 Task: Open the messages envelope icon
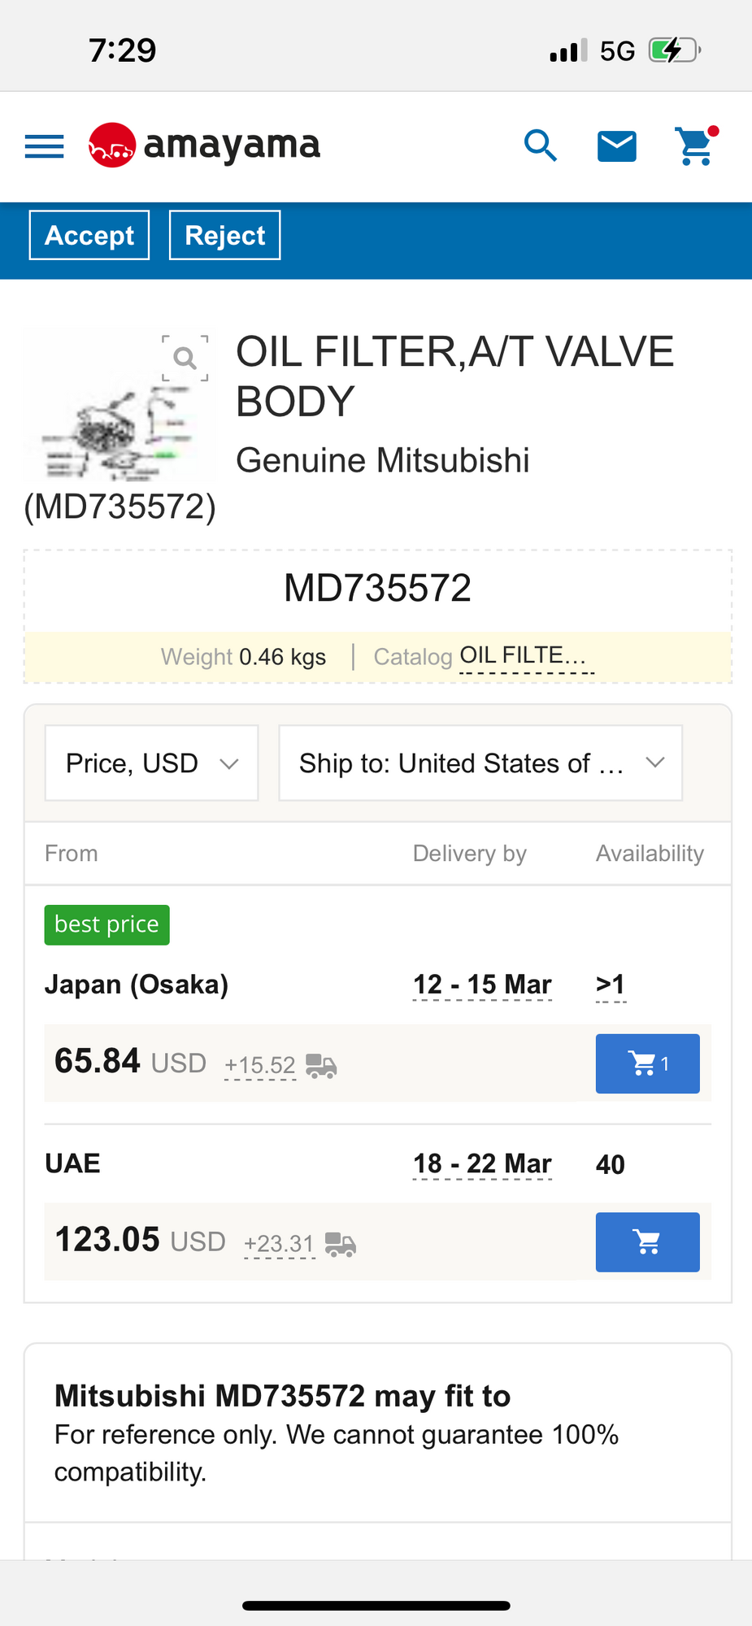[617, 146]
